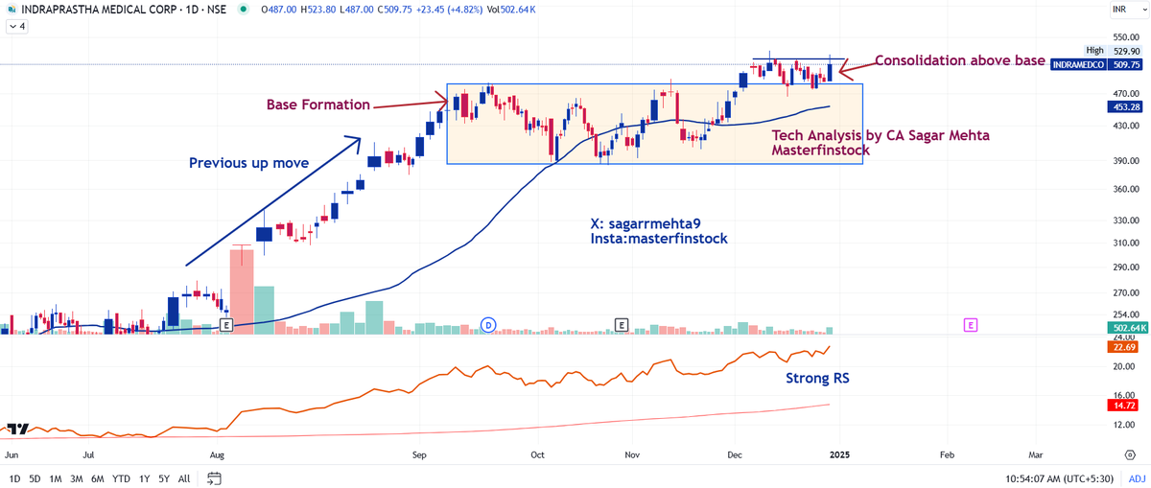This screenshot has width=1151, height=488.
Task: Open chart settings gear on time axis
Action: [1131, 455]
